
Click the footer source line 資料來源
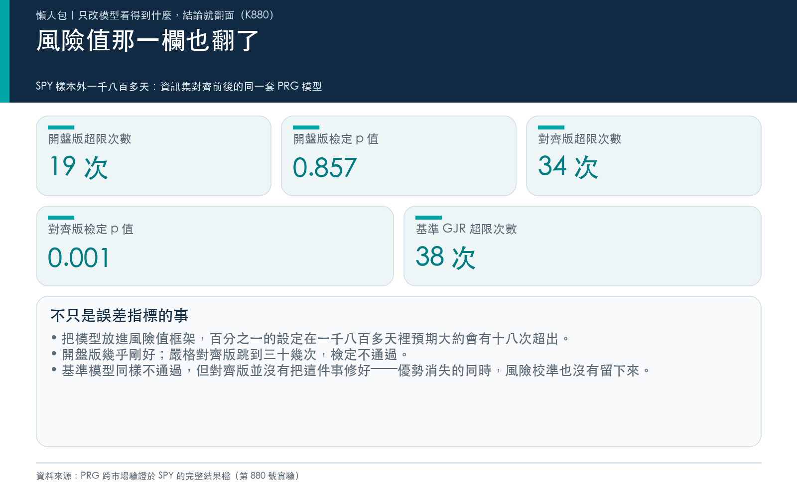pyautogui.click(x=168, y=476)
